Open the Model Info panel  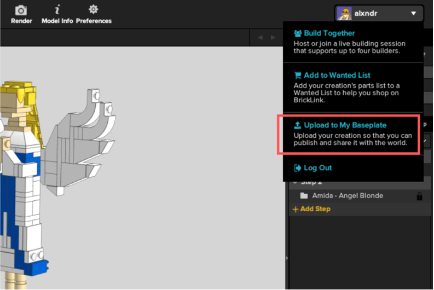coord(57,14)
